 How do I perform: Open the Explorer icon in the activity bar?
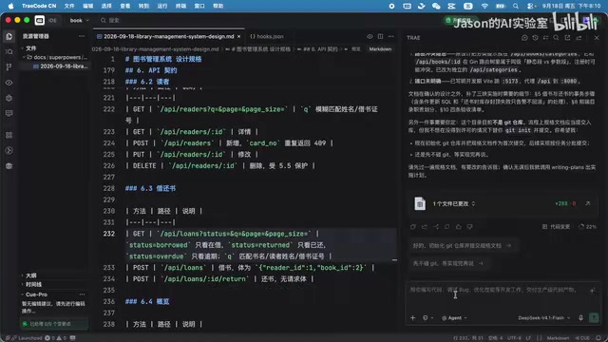[x=9, y=36]
